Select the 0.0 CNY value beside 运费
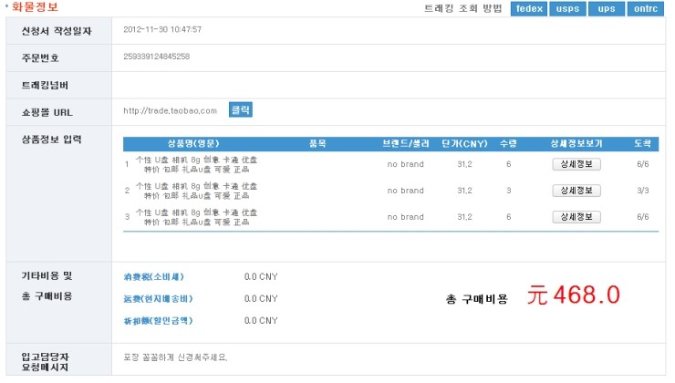Image resolution: width=675 pixels, height=383 pixels. tap(261, 299)
